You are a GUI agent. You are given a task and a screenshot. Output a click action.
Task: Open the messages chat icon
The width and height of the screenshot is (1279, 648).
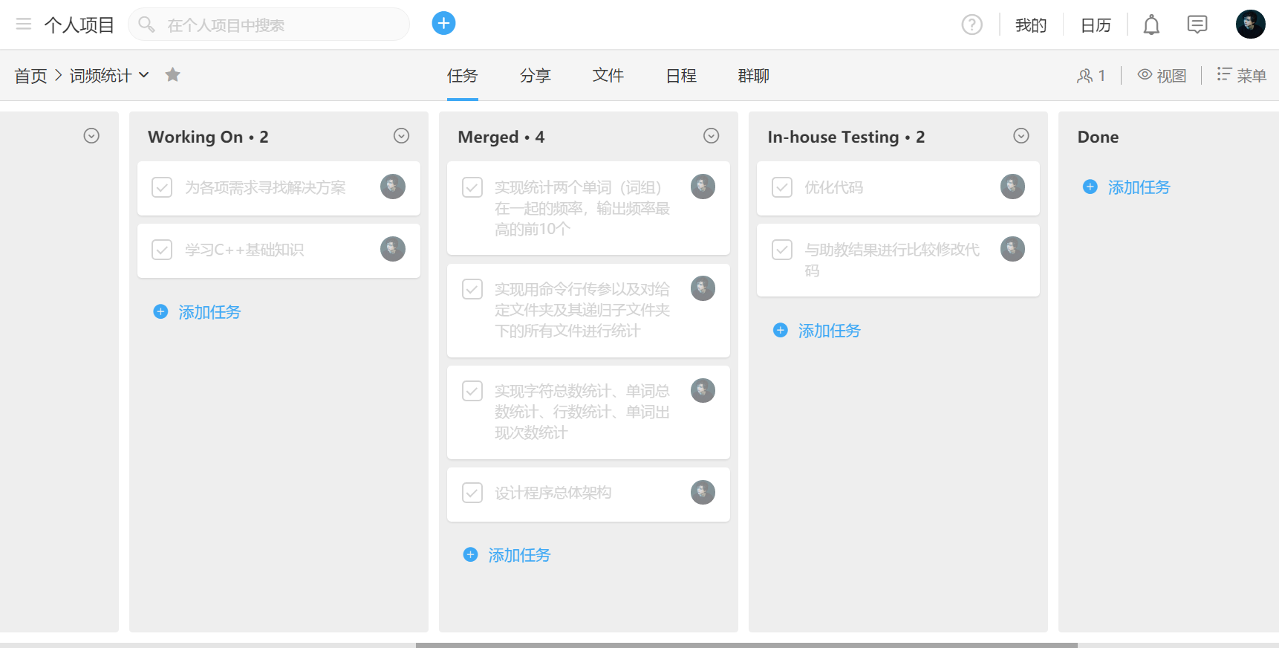[1197, 25]
